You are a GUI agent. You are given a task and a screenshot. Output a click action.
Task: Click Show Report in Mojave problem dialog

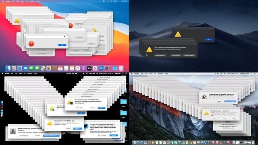pos(160,56)
